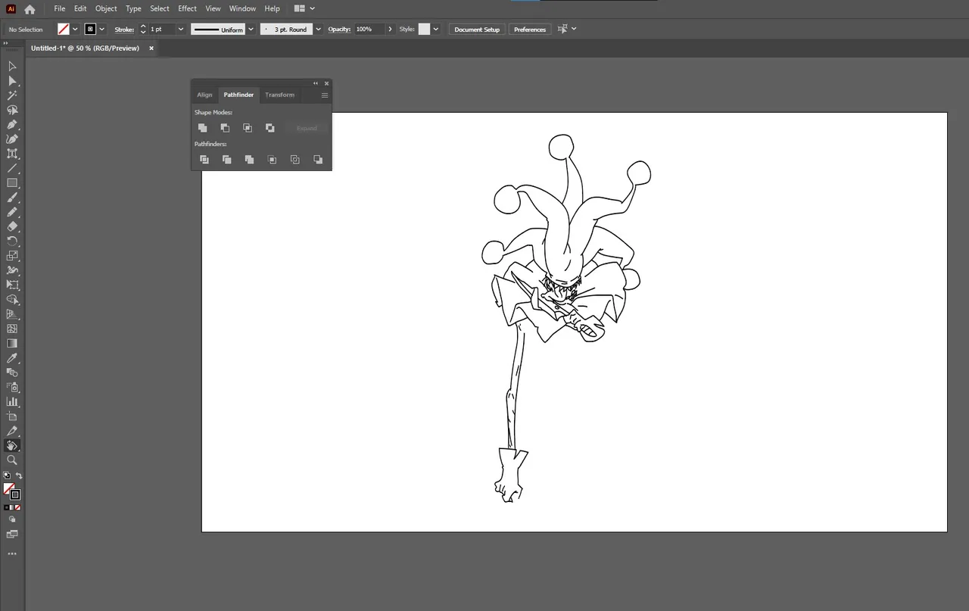The height and width of the screenshot is (611, 969).
Task: Open Stroke panel via Stroke label
Action: pyautogui.click(x=124, y=29)
